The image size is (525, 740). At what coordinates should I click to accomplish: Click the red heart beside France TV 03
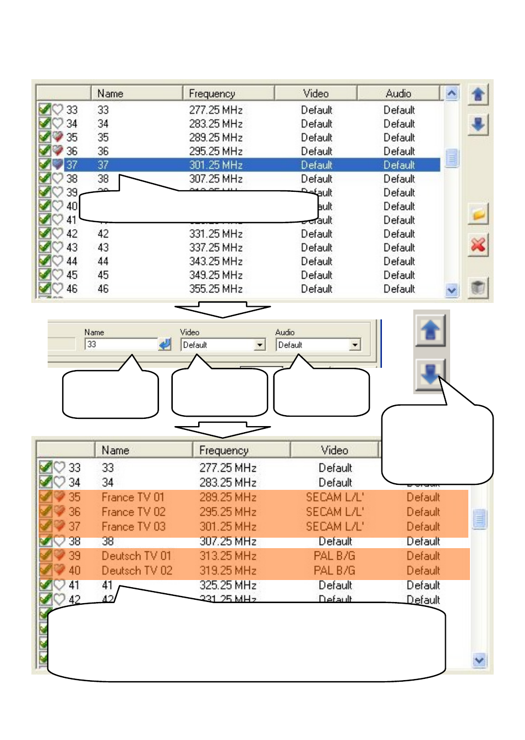[59, 526]
